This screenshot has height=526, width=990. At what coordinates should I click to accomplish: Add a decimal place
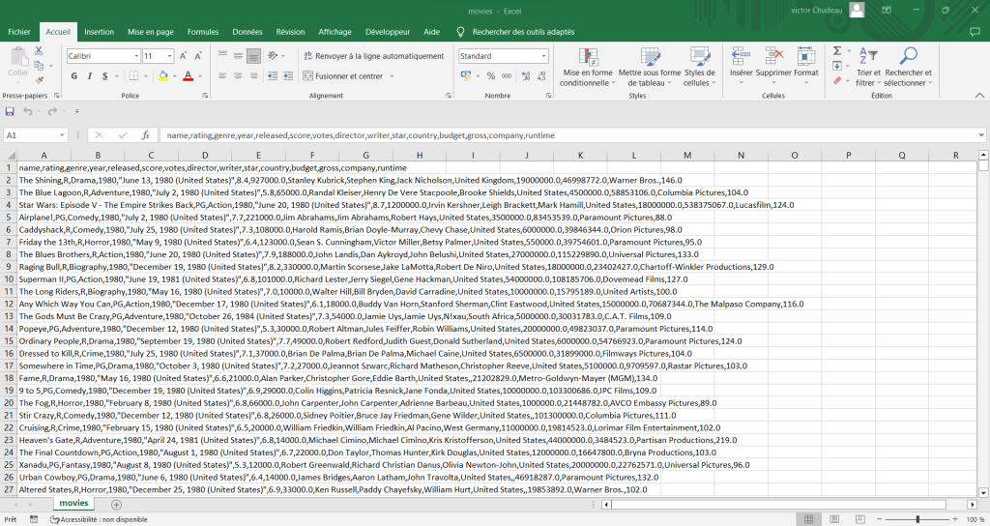pos(526,75)
